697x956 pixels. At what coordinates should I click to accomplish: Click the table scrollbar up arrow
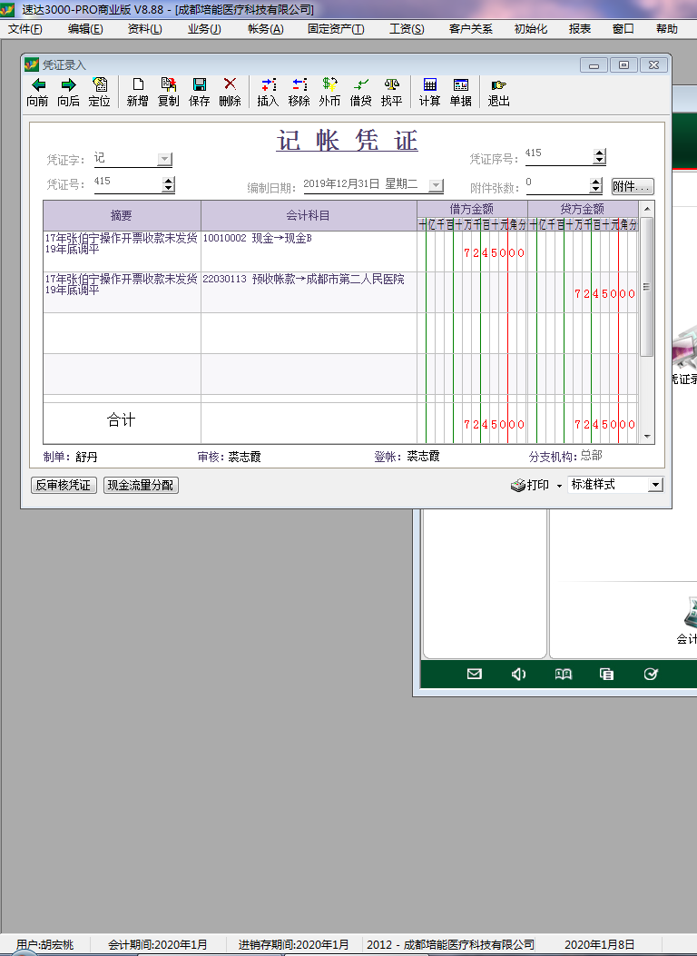(x=647, y=209)
